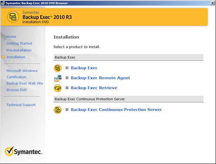Click the title bar application icon

coord(3,3)
